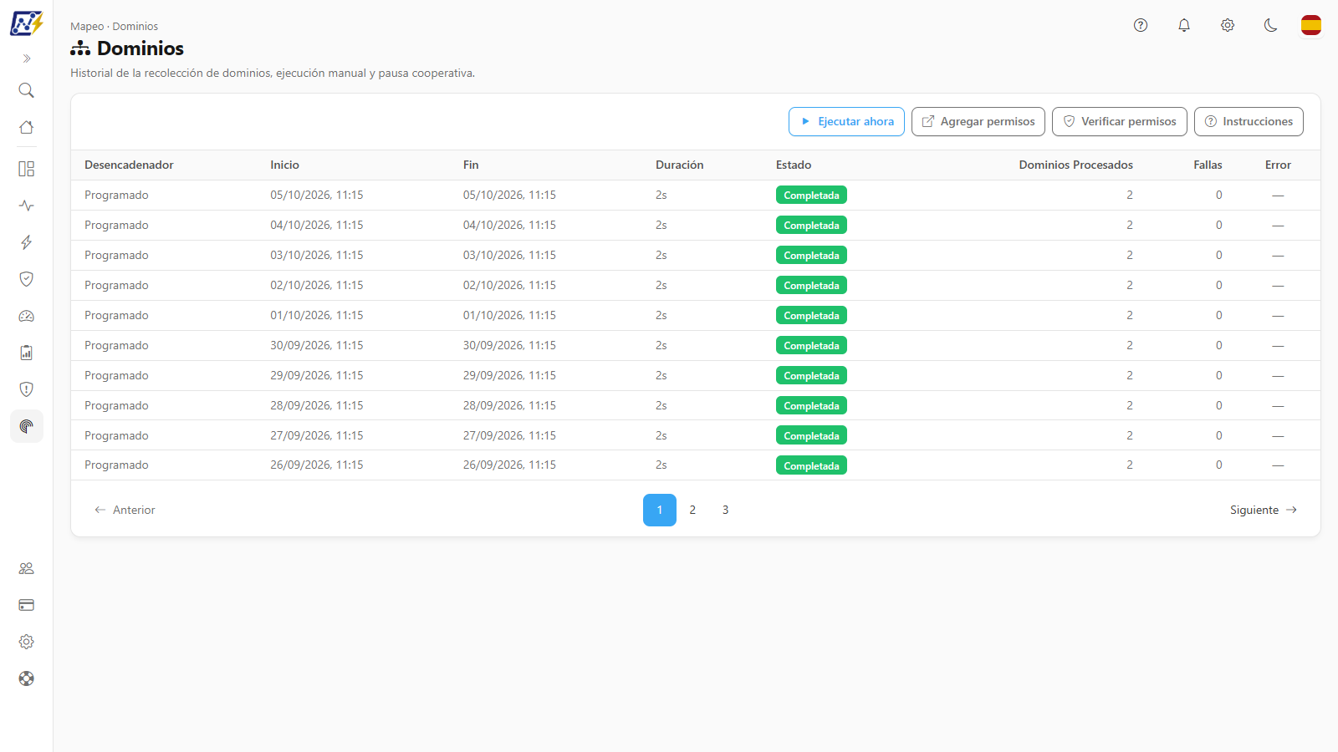Image resolution: width=1338 pixels, height=752 pixels.
Task: Click the Agregar permisos button
Action: click(x=978, y=121)
